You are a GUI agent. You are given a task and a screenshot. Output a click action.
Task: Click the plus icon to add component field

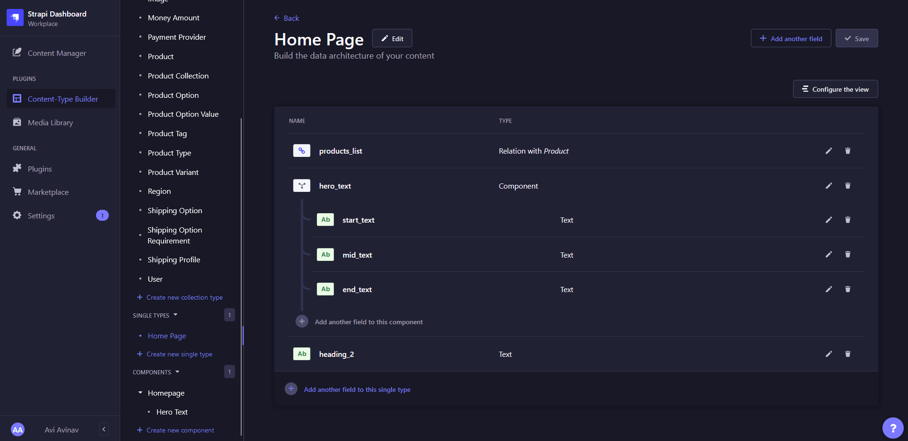pos(302,321)
